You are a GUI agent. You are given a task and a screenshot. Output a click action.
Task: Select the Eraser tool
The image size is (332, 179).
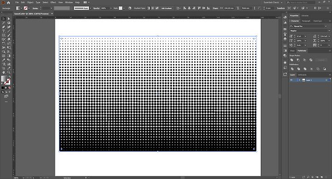pyautogui.click(x=9, y=39)
